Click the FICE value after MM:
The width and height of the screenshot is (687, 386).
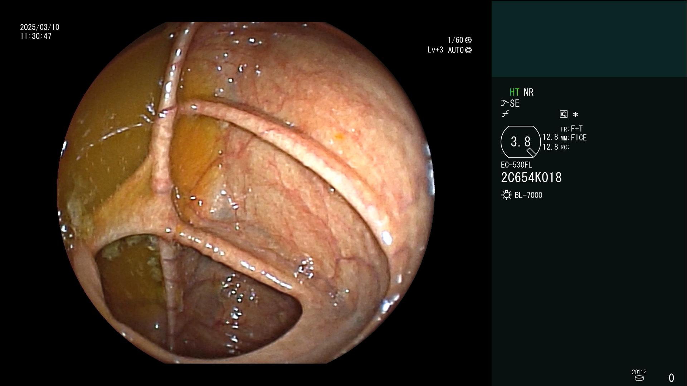click(x=579, y=138)
